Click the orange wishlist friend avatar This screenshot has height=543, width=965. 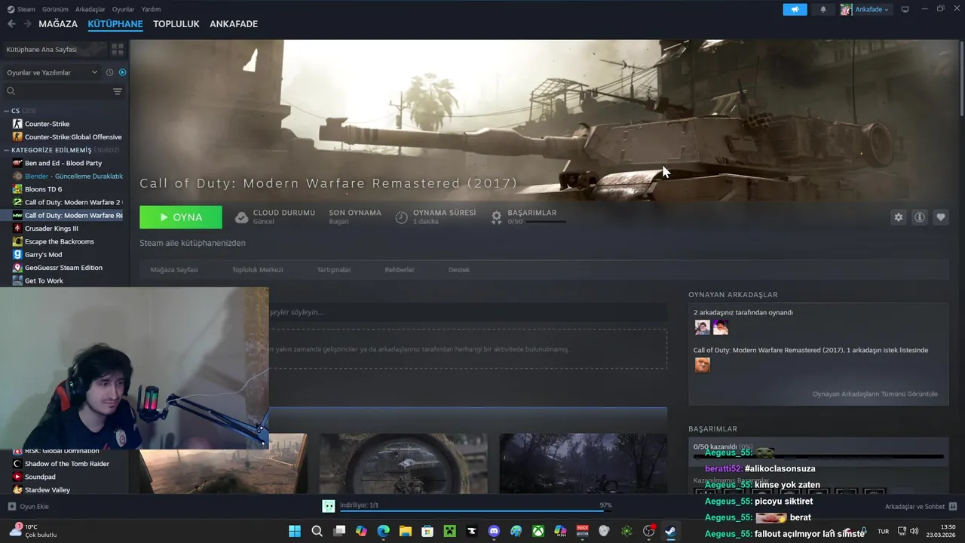702,365
